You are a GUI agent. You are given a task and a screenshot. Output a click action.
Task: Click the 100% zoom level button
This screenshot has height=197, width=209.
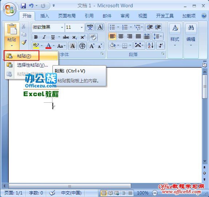click(x=143, y=193)
